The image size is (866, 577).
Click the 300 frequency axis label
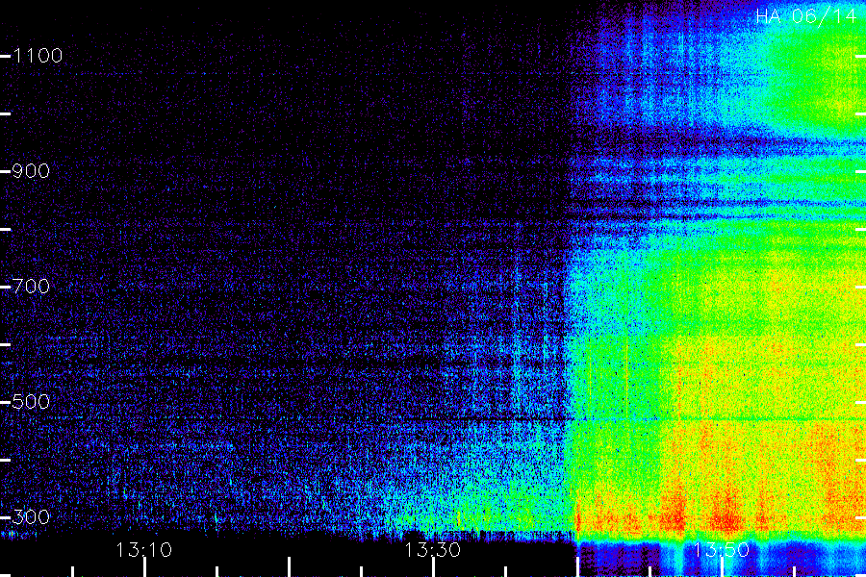click(31, 517)
